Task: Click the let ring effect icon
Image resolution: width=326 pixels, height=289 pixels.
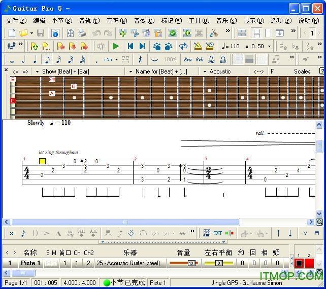Action: tap(70, 233)
